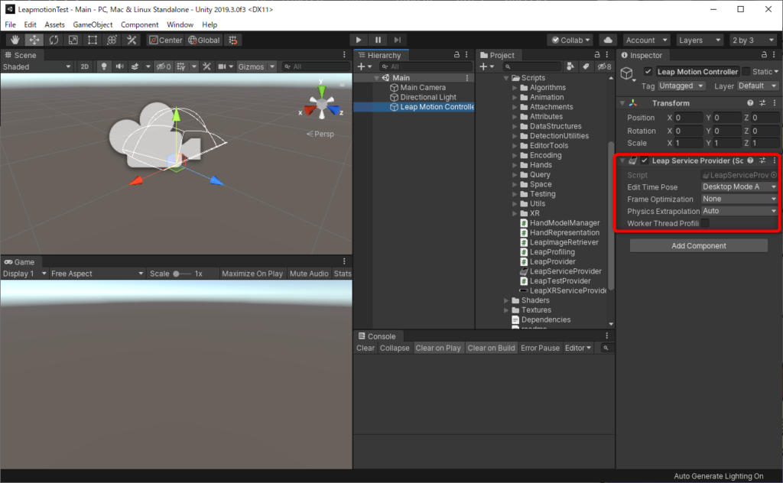Toggle grid snapping icon
Screen dimensions: 783x483
pyautogui.click(x=233, y=40)
